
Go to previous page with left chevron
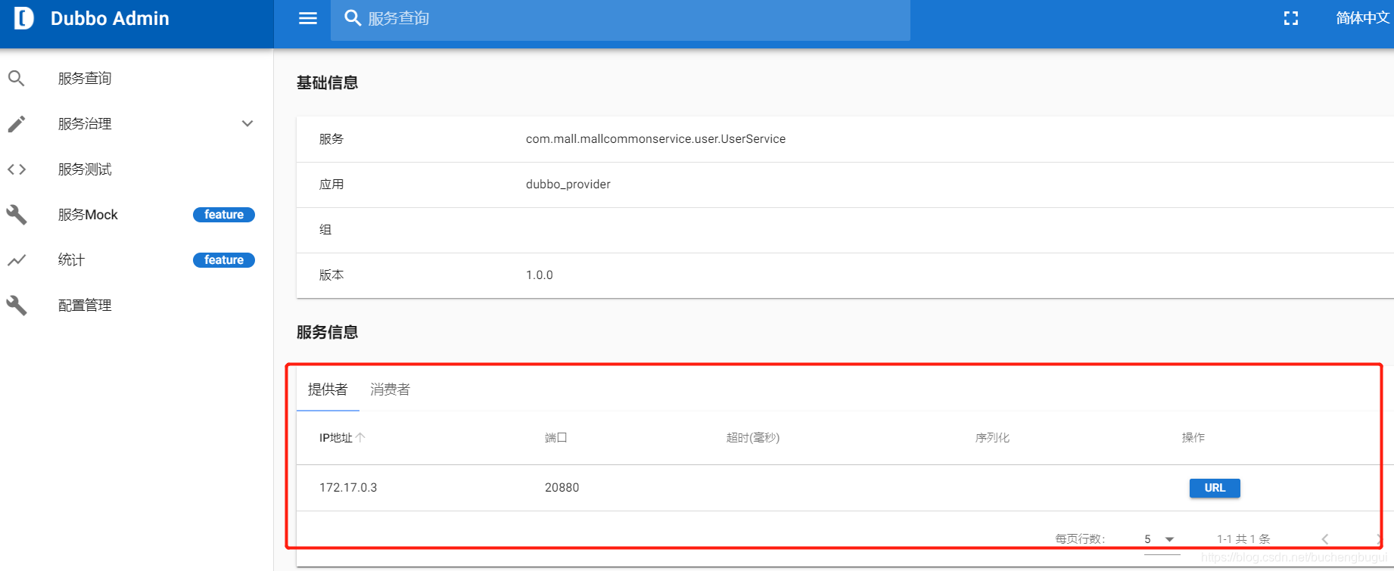[1324, 538]
